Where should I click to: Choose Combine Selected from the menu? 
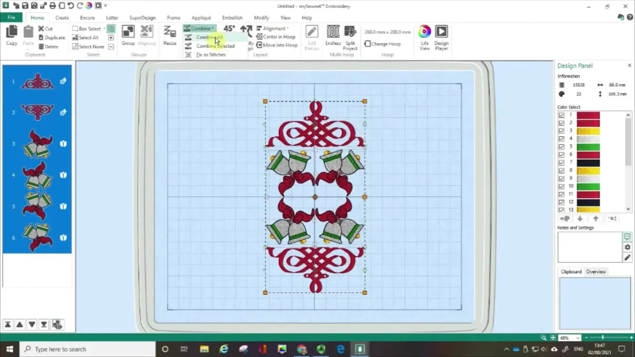pos(215,46)
